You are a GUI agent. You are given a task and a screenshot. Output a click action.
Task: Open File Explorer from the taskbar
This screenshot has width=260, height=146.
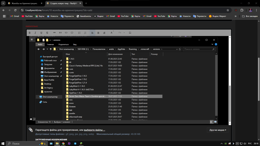coord(57,143)
